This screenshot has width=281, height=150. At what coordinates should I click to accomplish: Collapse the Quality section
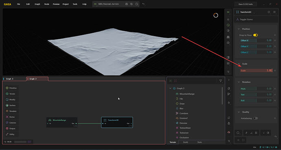(x=239, y=112)
